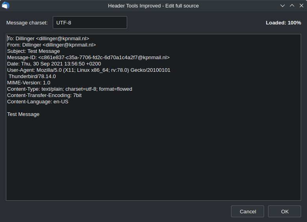Image resolution: width=307 pixels, height=222 pixels.
Task: Click the 'Content-Transfer-Encoding: 7bit' line
Action: click(x=44, y=95)
